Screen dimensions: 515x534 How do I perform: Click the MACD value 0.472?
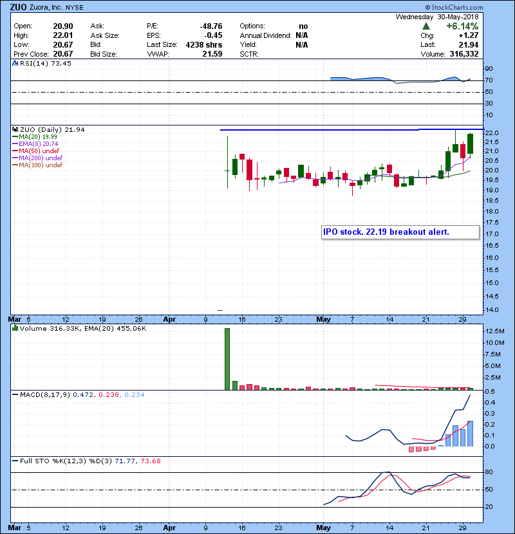click(83, 395)
